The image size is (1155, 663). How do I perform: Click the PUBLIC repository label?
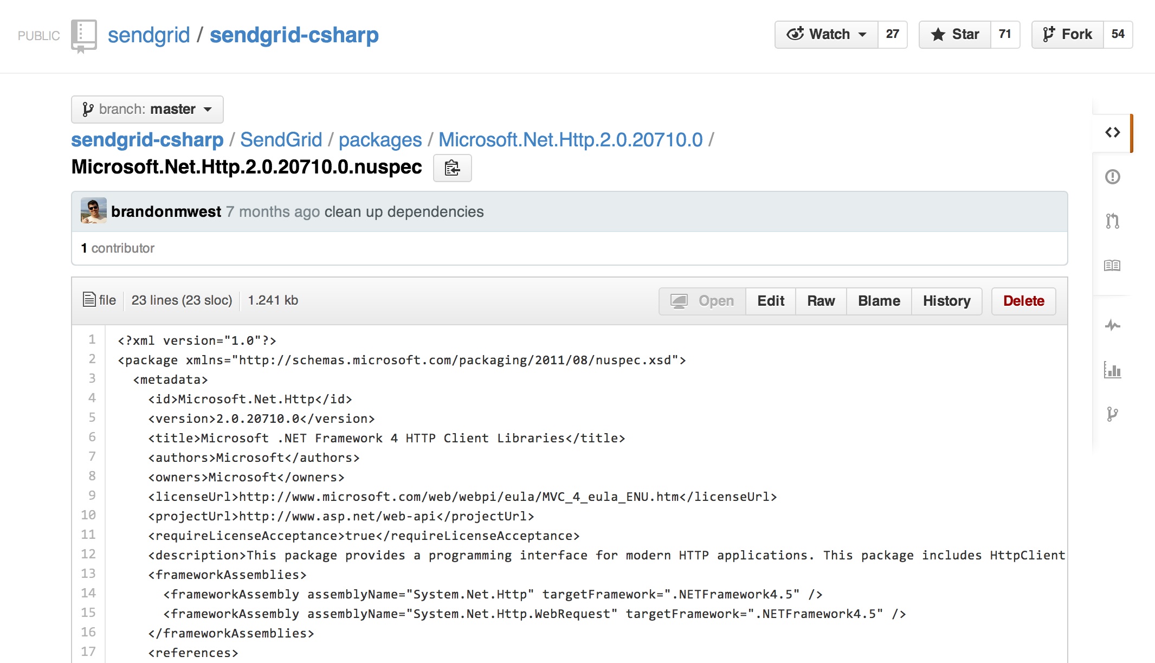coord(39,36)
